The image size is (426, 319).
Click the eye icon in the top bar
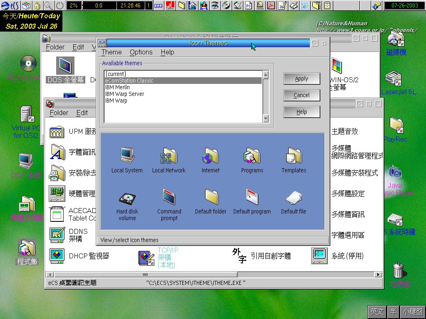click(x=215, y=5)
